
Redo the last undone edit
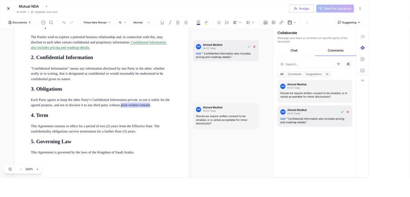pyautogui.click(x=72, y=22)
